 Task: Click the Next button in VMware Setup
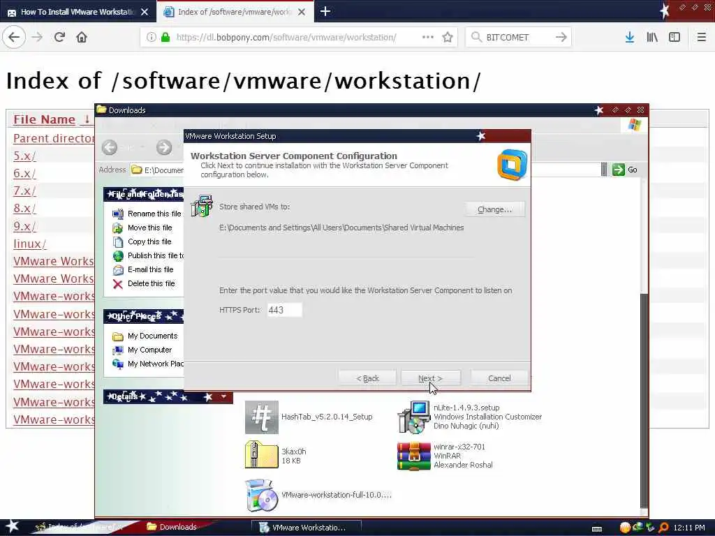[430, 378]
